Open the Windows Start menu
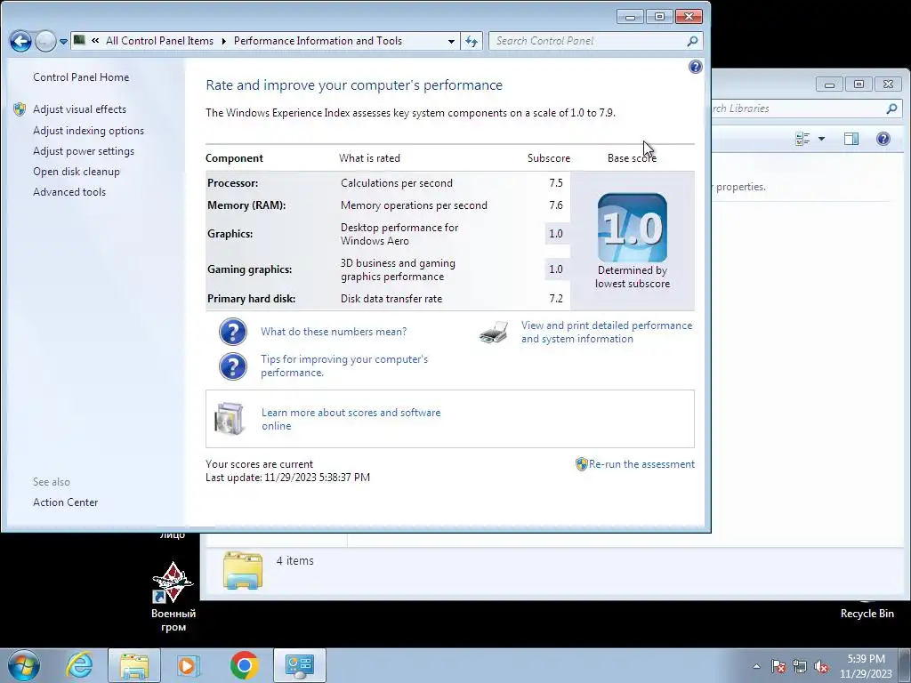The width and height of the screenshot is (911, 683). point(24,665)
